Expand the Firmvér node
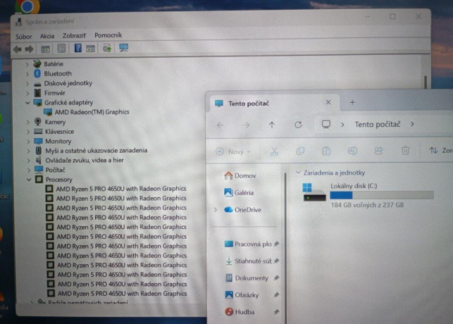453x324 pixels. [x=27, y=93]
